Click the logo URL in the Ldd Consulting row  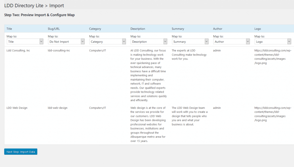(273, 57)
